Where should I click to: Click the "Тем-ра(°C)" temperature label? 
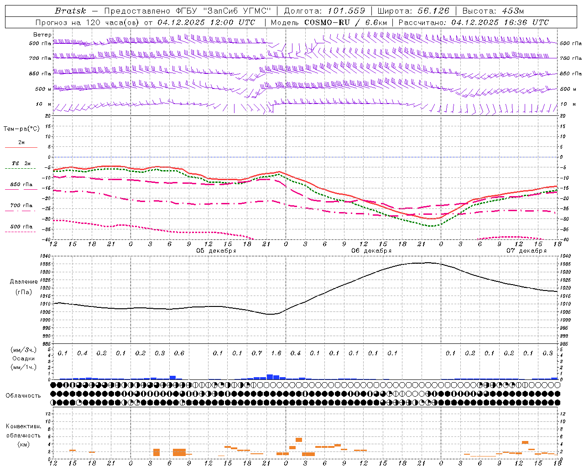click(21, 129)
